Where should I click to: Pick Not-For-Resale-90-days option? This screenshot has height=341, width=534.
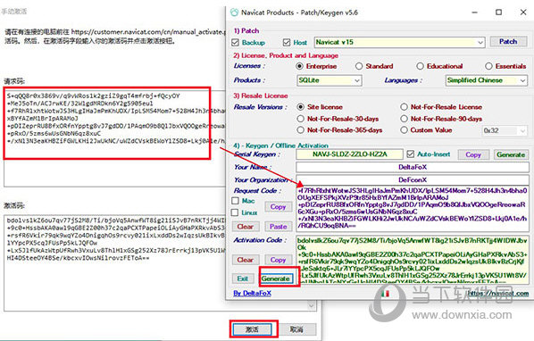[x=404, y=119]
